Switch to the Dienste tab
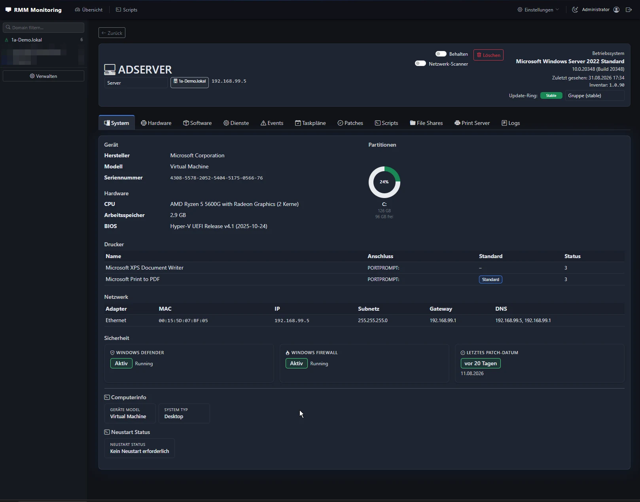Screen dimensions: 640x502 [x=236, y=123]
